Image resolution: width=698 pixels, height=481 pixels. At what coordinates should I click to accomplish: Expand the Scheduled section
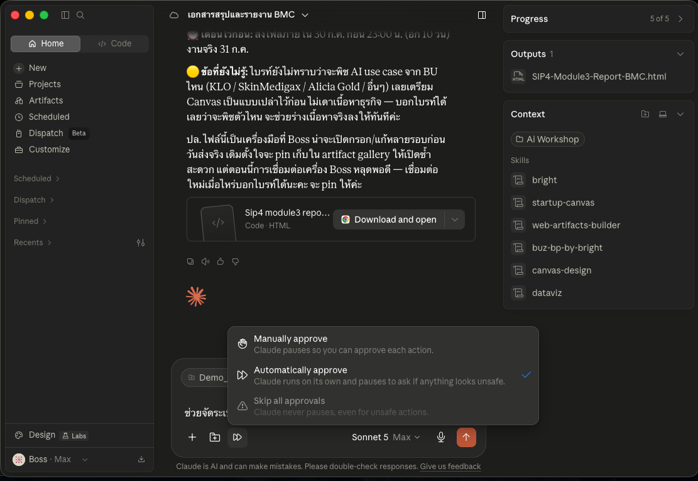[36, 179]
